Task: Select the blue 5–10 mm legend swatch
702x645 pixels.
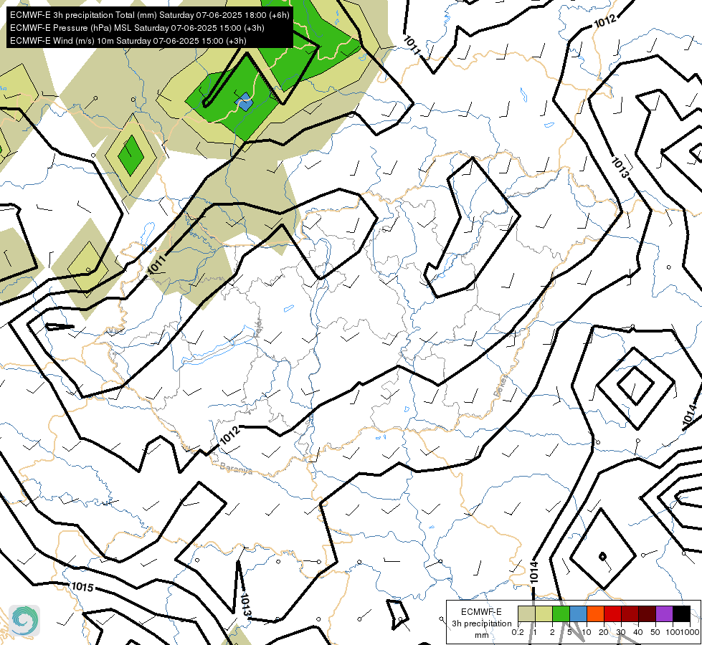Action: coord(578,613)
